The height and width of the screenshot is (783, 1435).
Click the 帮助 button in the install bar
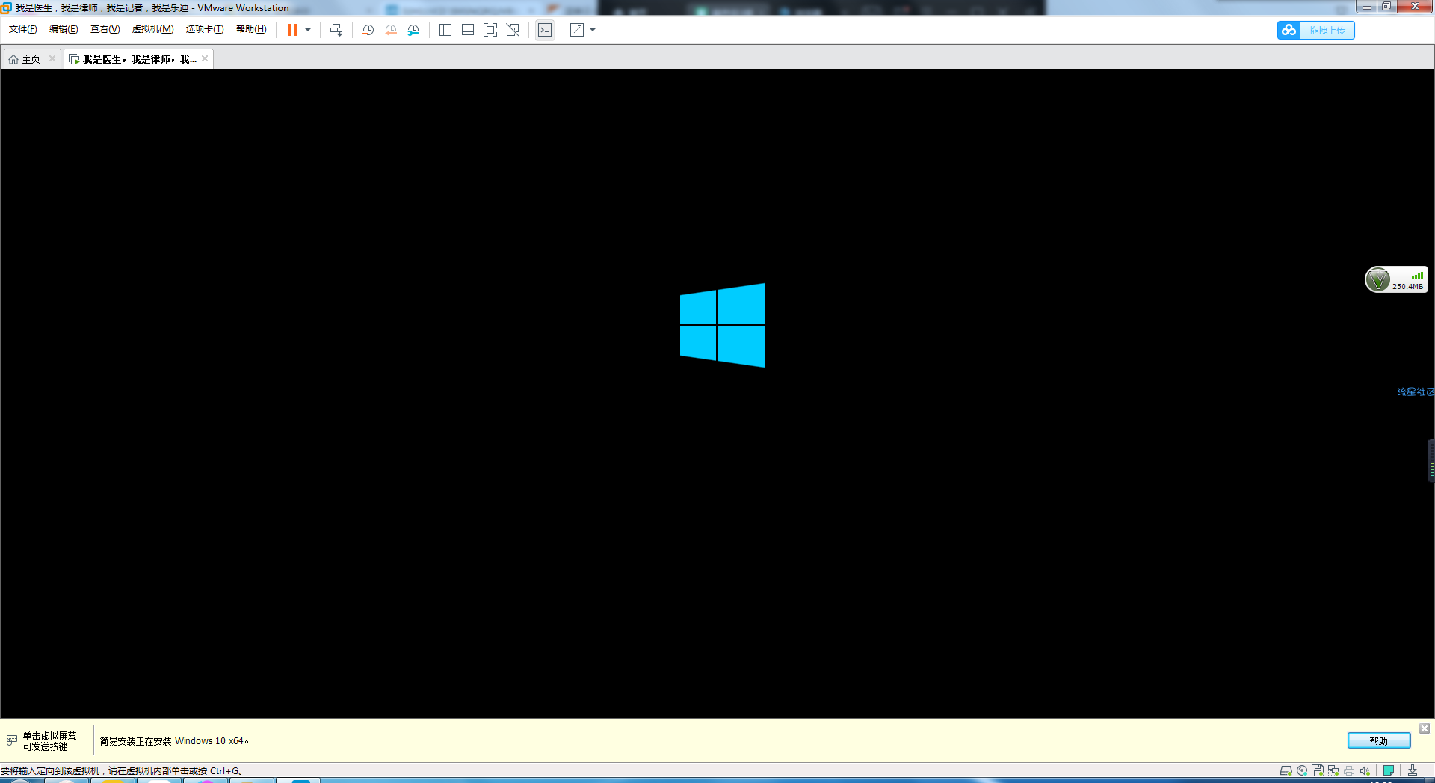[x=1379, y=740]
